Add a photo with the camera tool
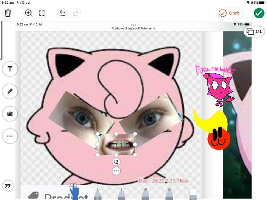 click(x=10, y=114)
